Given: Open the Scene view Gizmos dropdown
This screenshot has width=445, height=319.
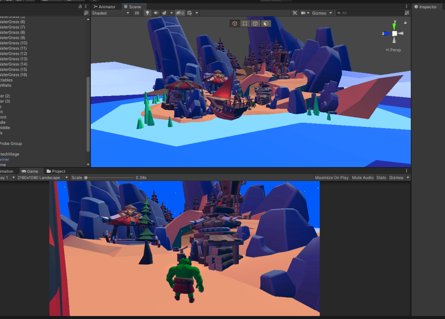Looking at the screenshot, I should point(322,13).
